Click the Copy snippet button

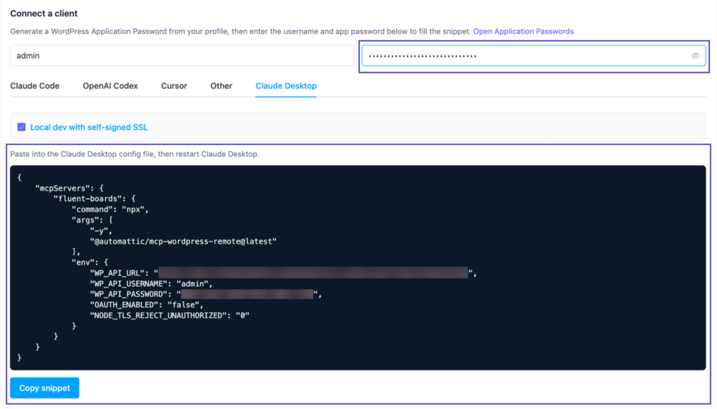point(44,388)
